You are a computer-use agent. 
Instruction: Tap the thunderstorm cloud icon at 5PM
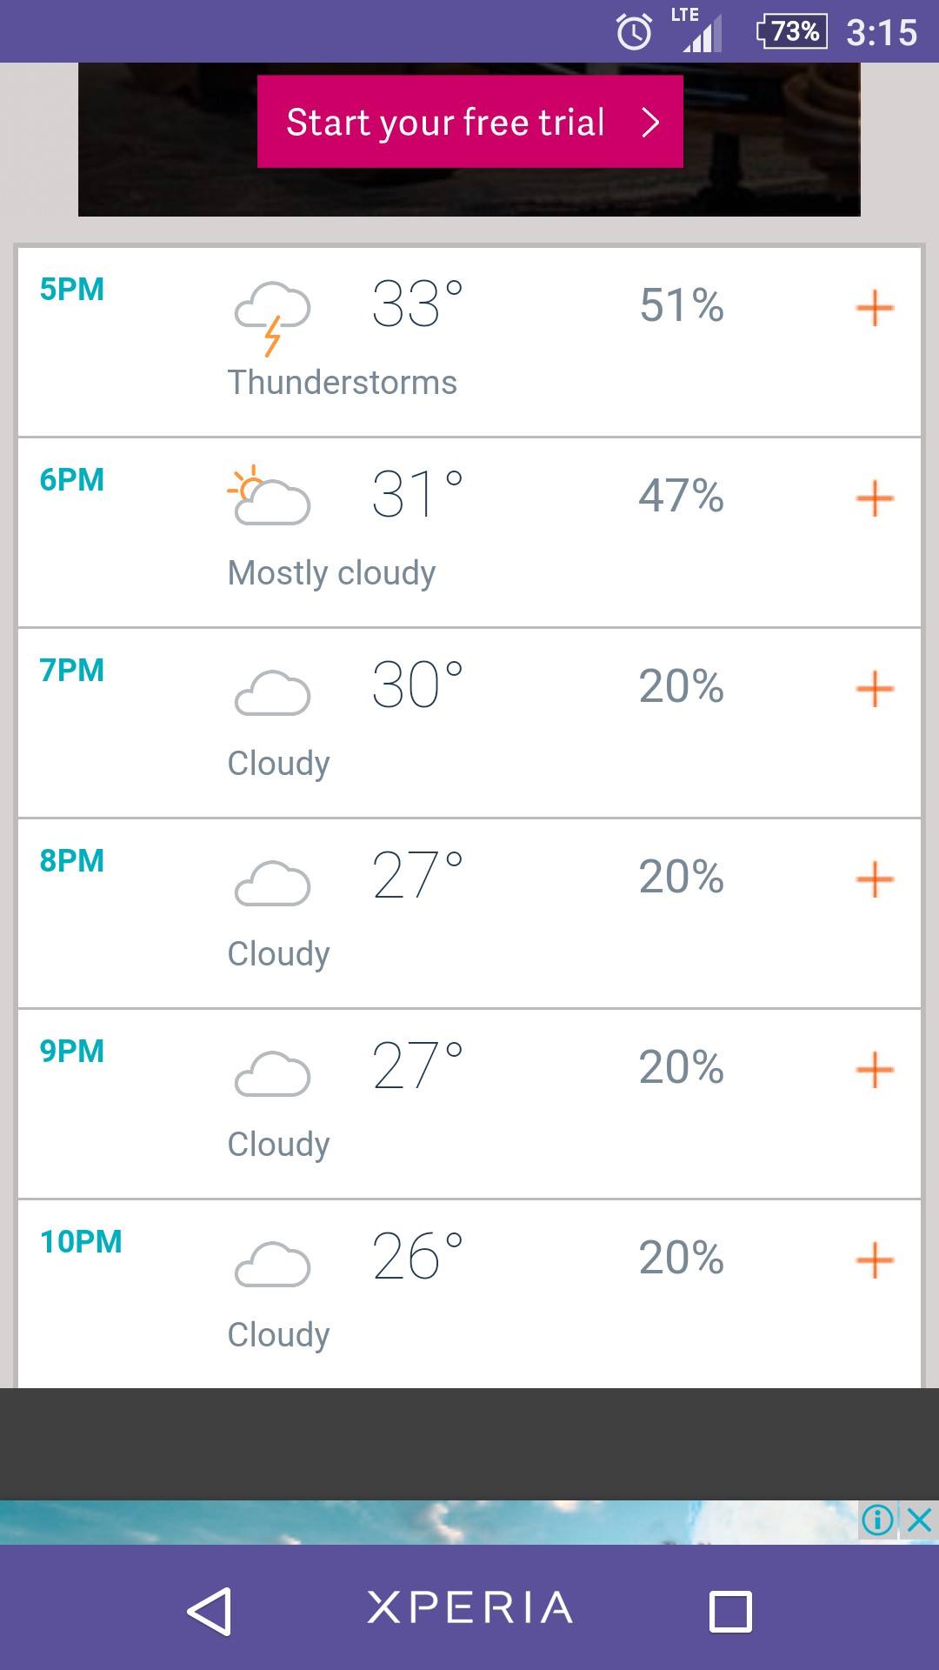pos(272,318)
